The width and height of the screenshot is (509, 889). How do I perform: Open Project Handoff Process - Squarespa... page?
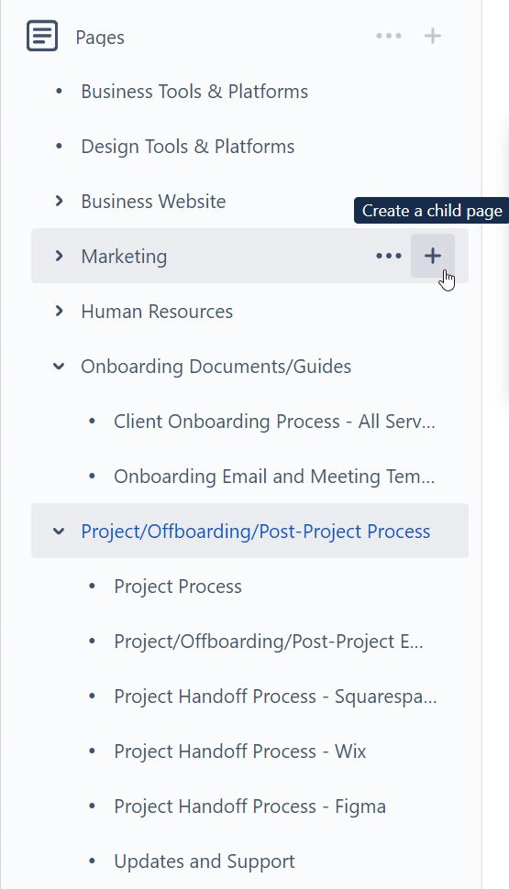(275, 697)
